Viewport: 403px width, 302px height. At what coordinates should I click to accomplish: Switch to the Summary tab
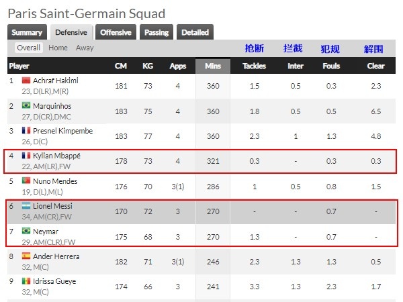click(27, 32)
